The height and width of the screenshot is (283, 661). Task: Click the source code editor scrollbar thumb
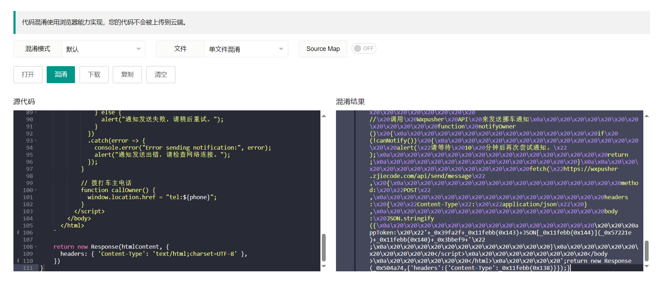click(x=324, y=247)
